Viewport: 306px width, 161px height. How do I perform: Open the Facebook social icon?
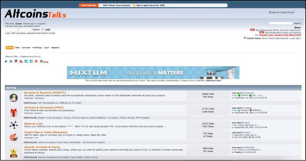point(11,61)
